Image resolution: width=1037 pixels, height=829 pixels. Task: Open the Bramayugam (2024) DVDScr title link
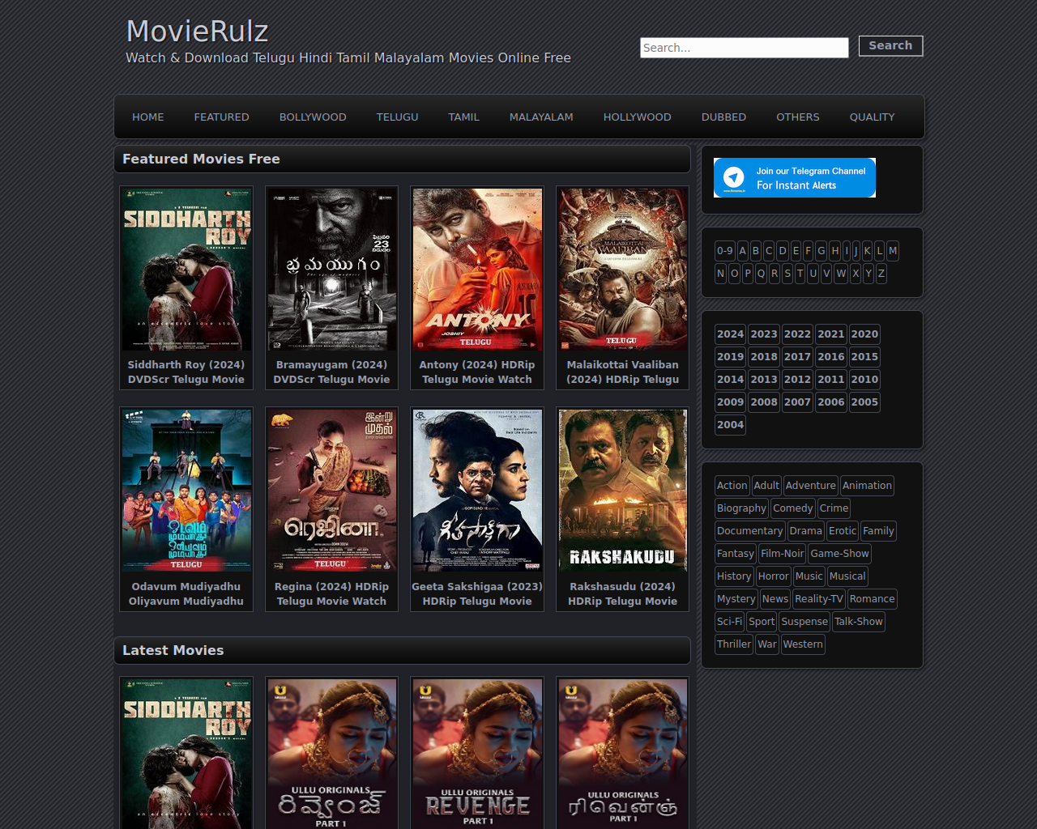tap(331, 372)
